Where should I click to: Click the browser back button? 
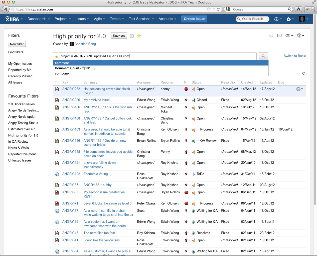(x=6, y=9)
